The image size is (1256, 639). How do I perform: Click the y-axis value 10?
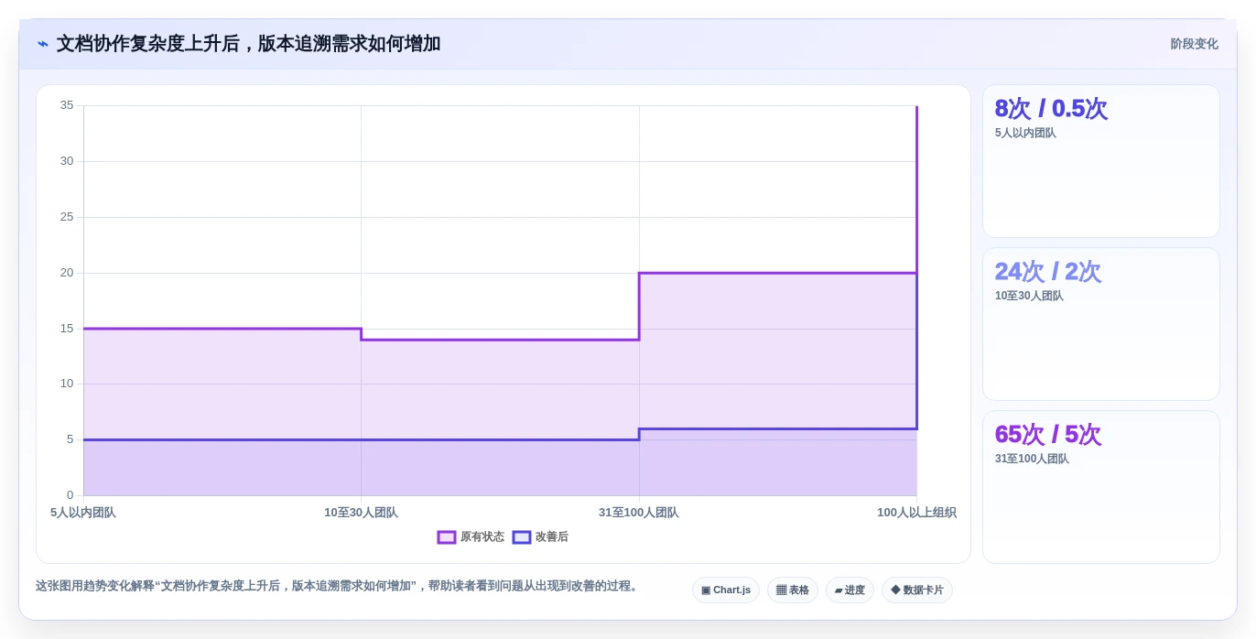67,384
